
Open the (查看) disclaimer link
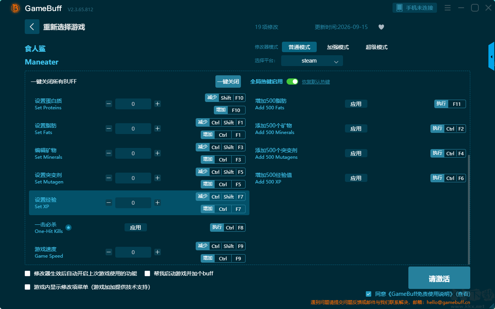(462, 294)
